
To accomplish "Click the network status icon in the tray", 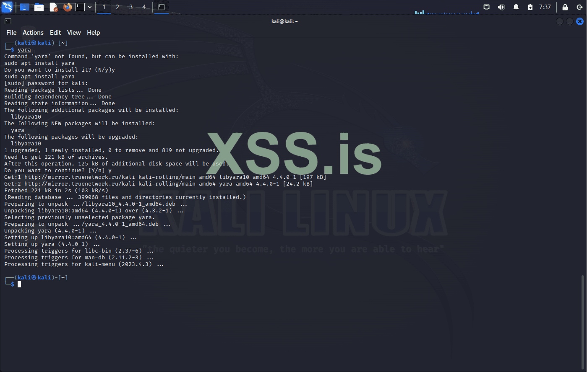I will pyautogui.click(x=487, y=7).
